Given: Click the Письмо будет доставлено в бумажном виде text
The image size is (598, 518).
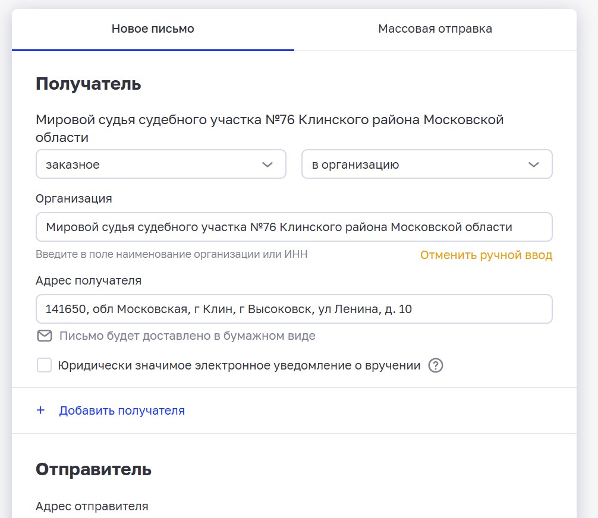Looking at the screenshot, I should coord(187,336).
